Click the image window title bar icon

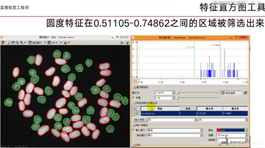[x=2, y=37]
